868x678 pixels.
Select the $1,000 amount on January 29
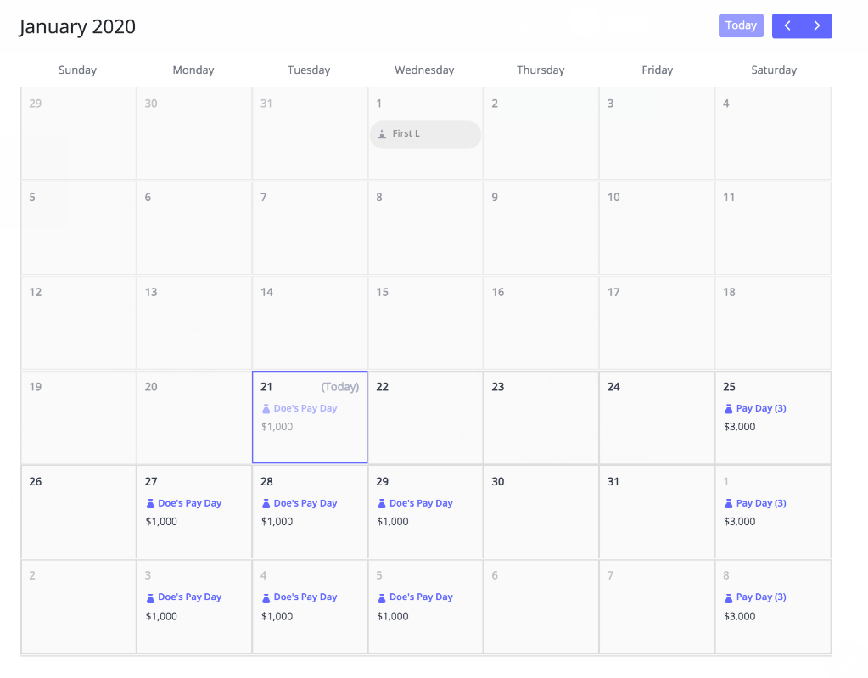point(393,521)
